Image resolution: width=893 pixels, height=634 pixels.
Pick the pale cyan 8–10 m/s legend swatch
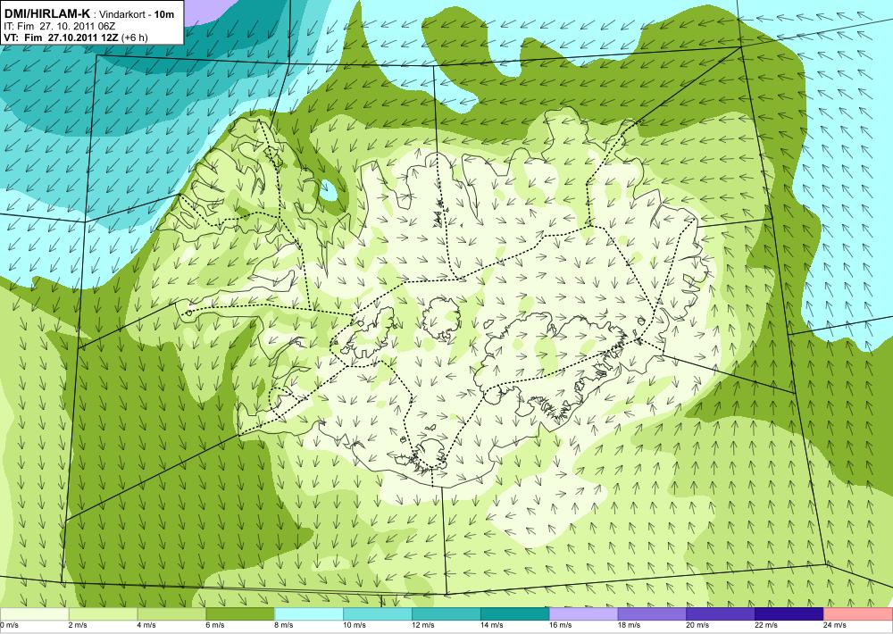(309, 614)
